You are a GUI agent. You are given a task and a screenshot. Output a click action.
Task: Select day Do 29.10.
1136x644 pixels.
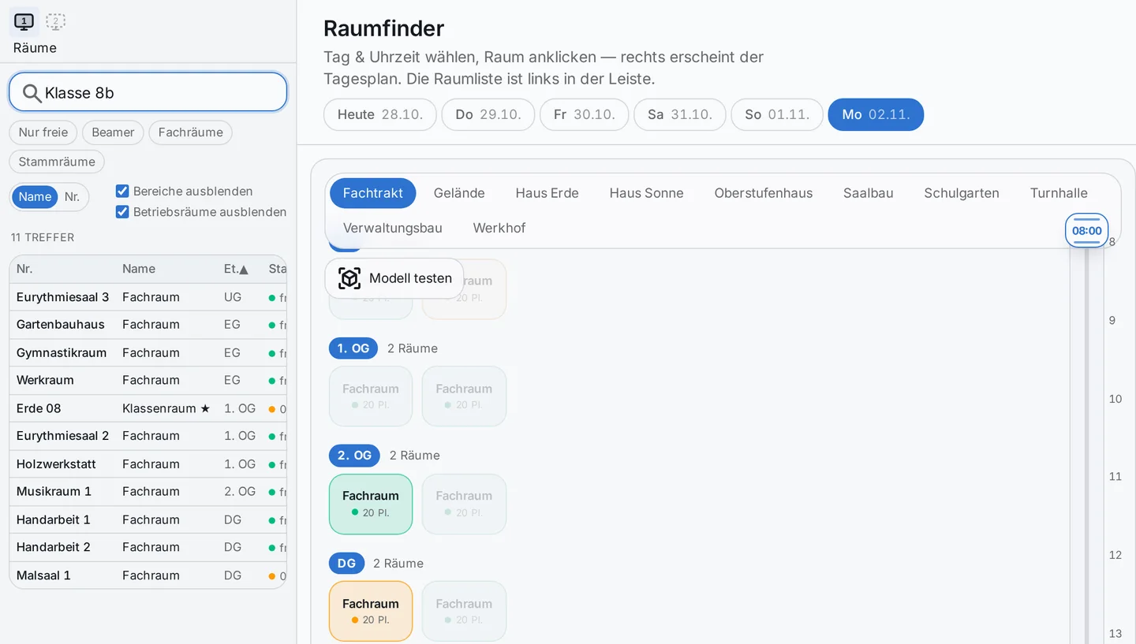(488, 114)
